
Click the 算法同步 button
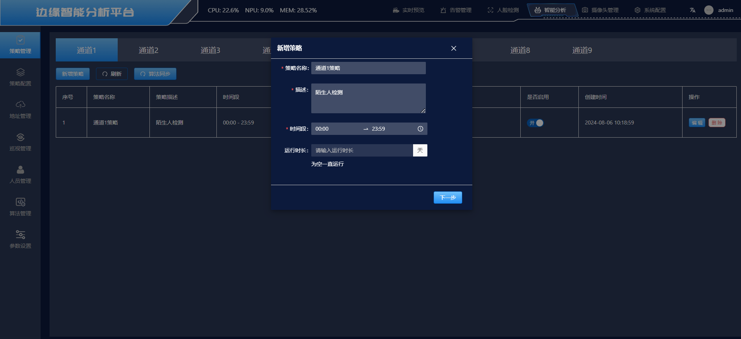click(155, 74)
